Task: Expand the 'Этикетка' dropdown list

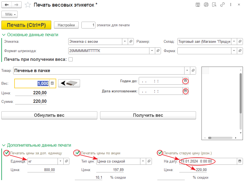Action: [x=125, y=41]
